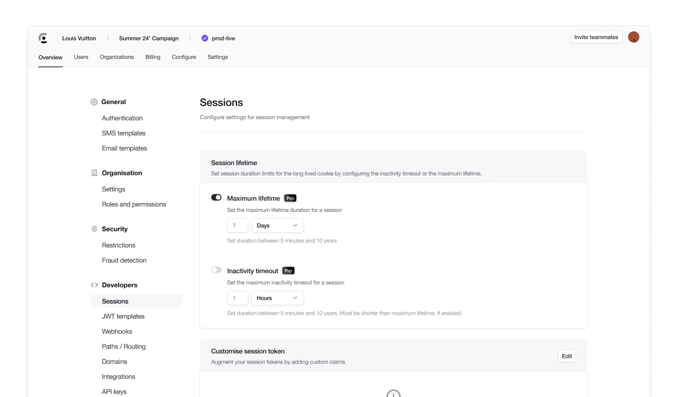Click the Organisation section heading
This screenshot has height=397, width=678.
pos(122,173)
